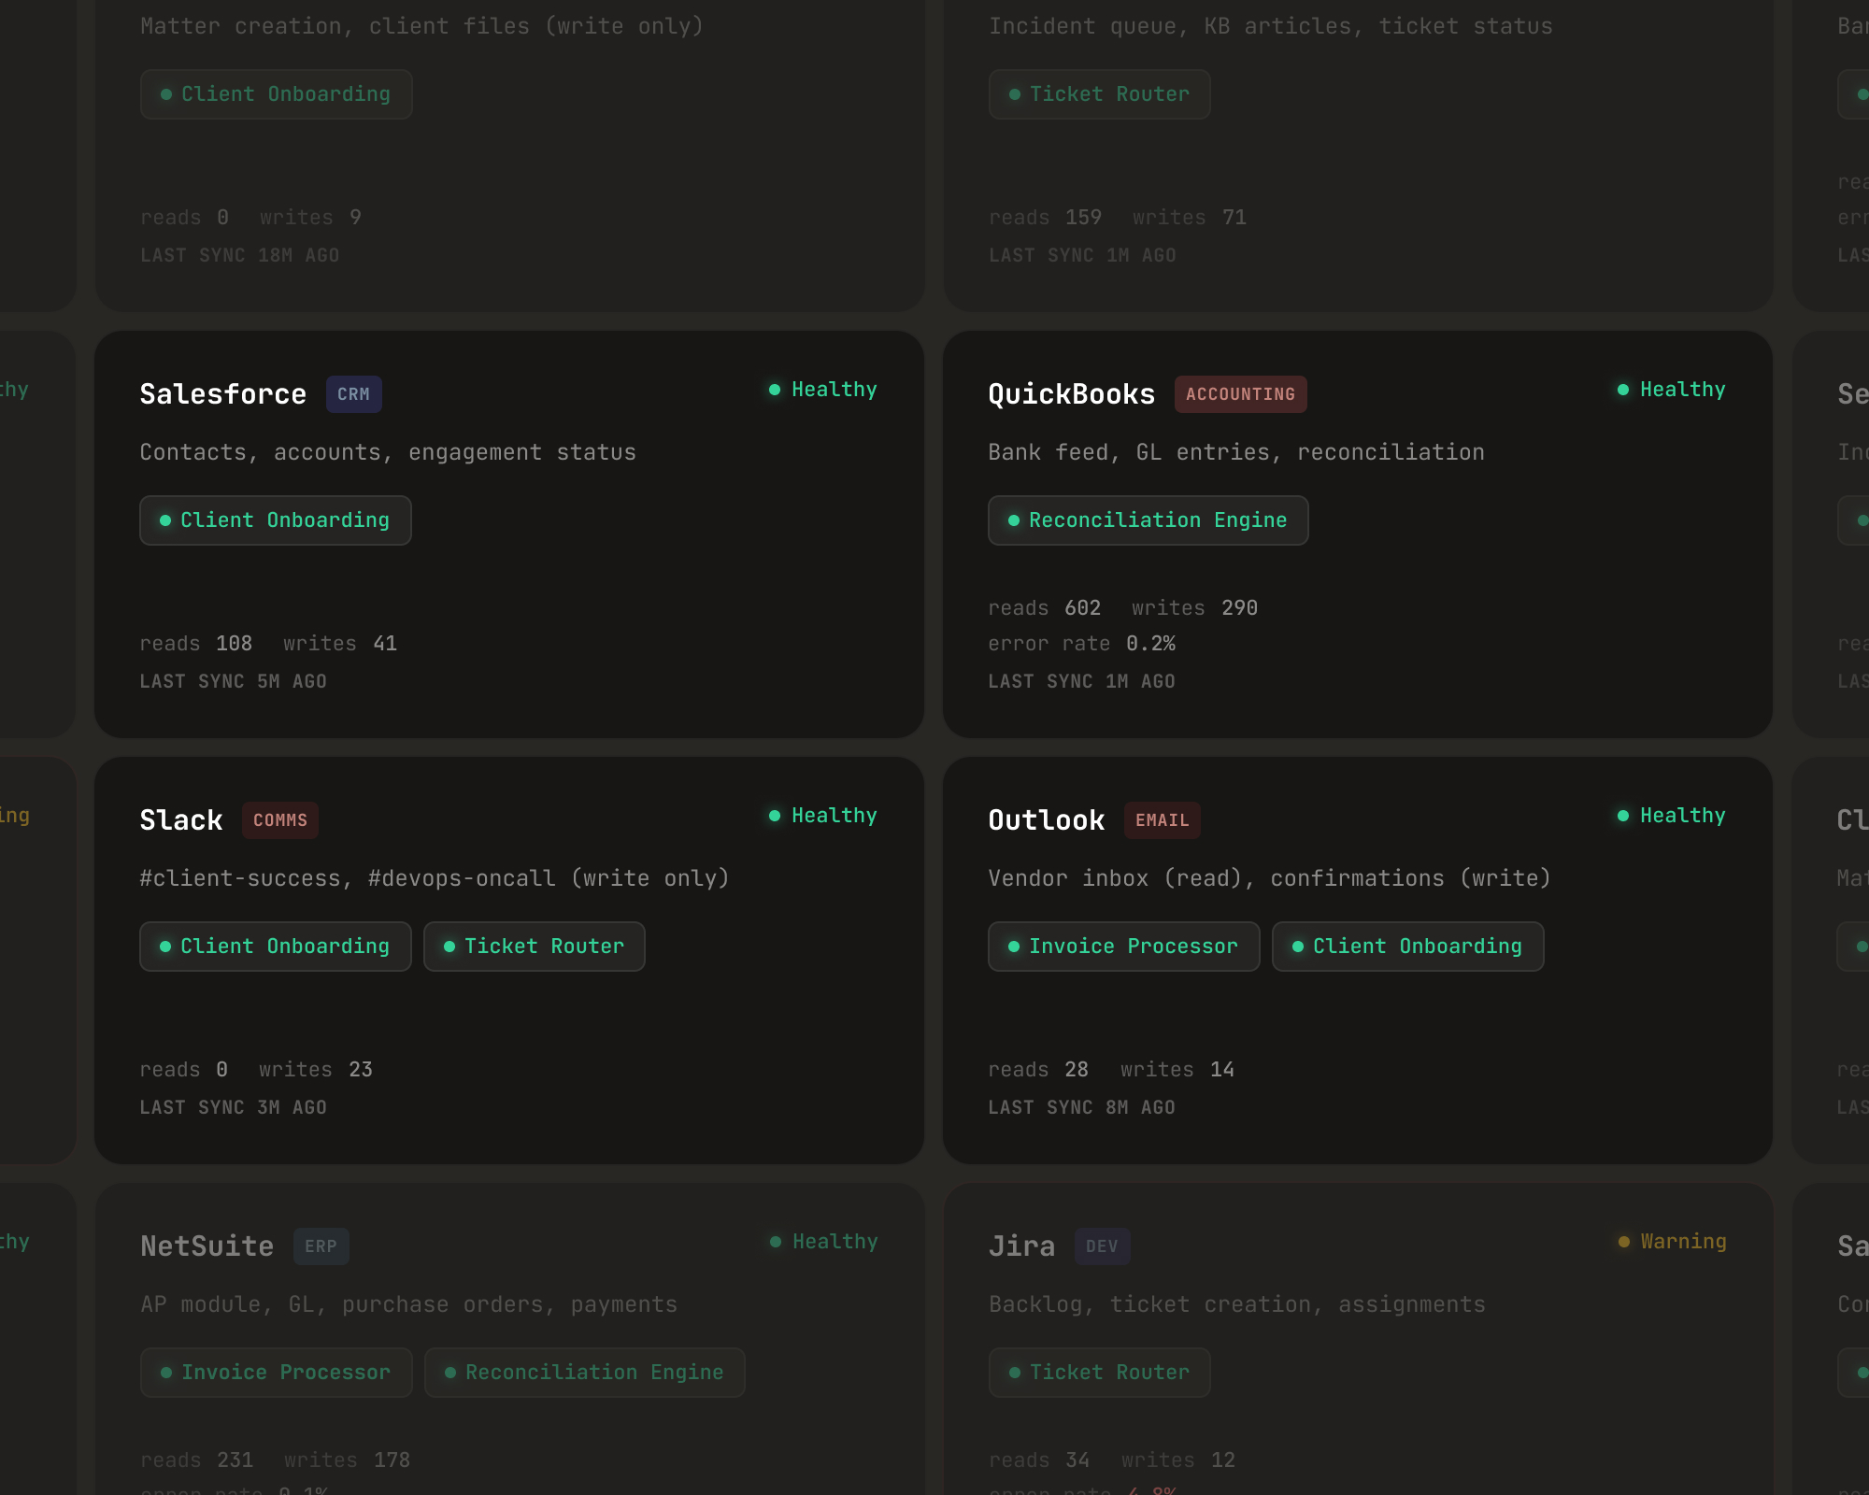
Task: Click 'writes 71' under the Incident queue card
Action: point(1190,218)
